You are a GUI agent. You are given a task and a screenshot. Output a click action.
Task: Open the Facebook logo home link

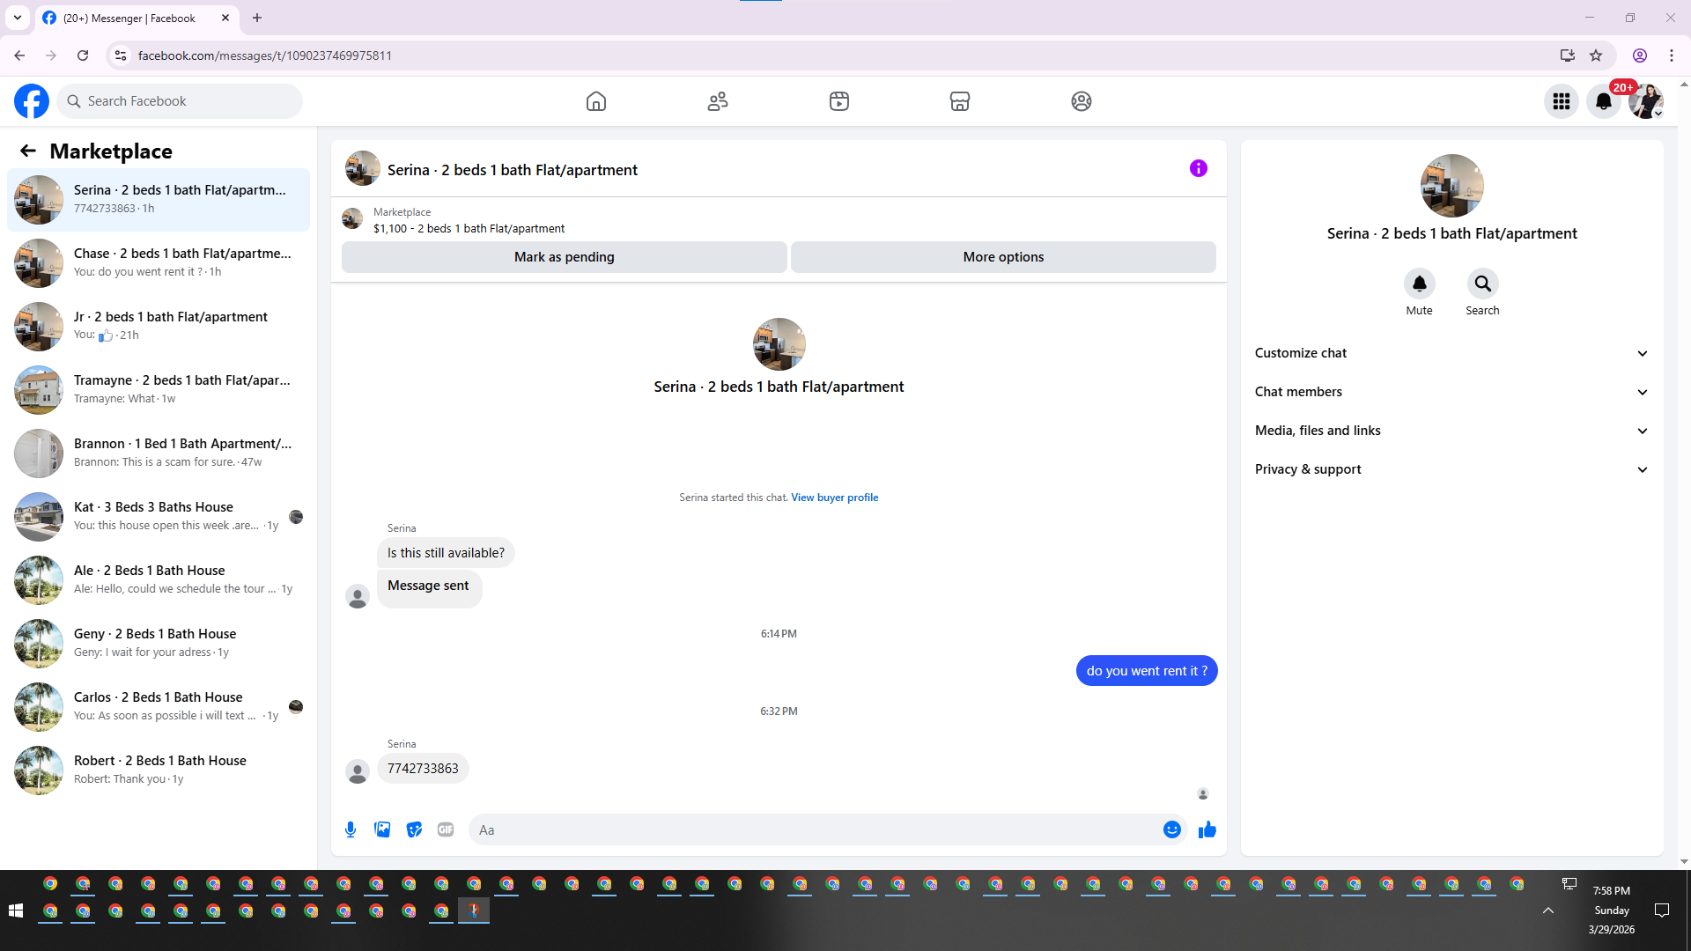pos(32,101)
